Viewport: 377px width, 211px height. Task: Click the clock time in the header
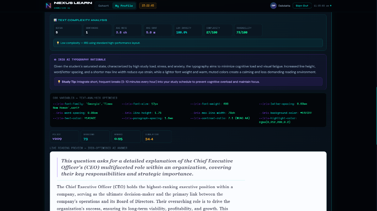[321, 6]
